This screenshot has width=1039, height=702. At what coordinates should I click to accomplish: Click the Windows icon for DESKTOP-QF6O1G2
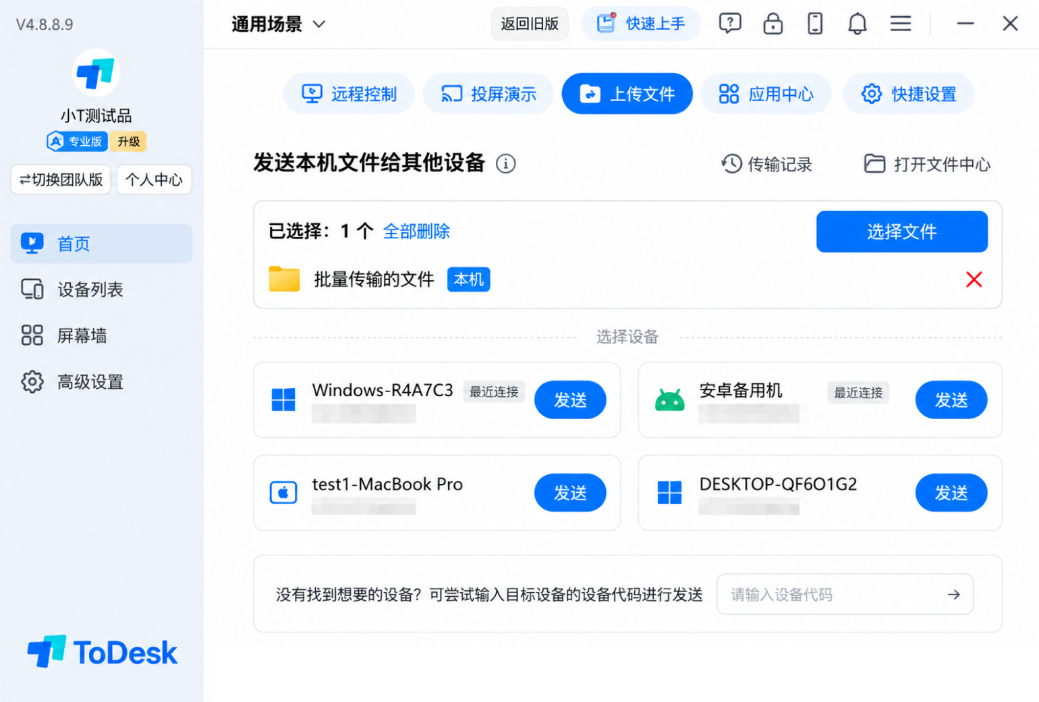coord(669,493)
